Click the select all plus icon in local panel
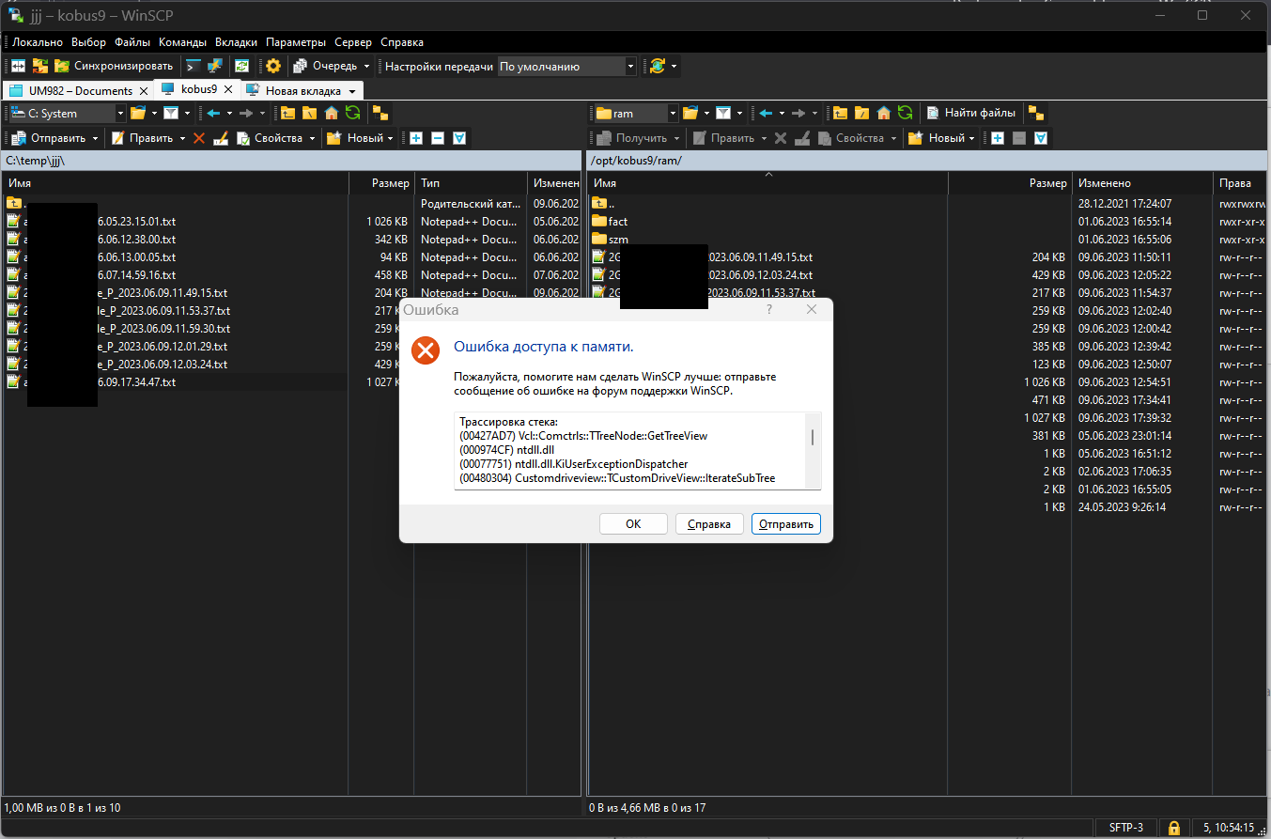 pyautogui.click(x=415, y=138)
